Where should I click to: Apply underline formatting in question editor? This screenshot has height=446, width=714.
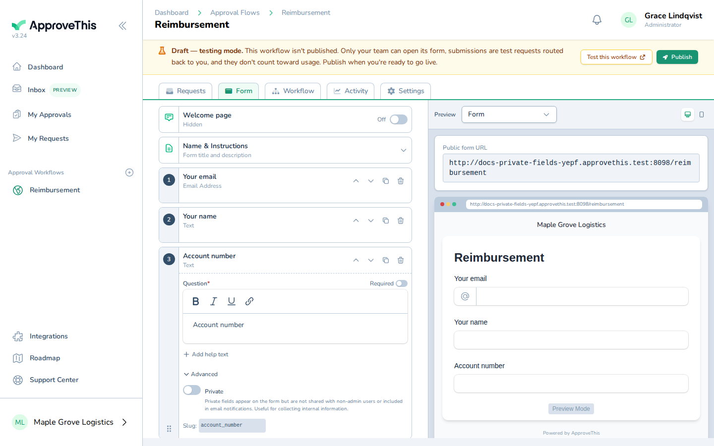coord(232,301)
